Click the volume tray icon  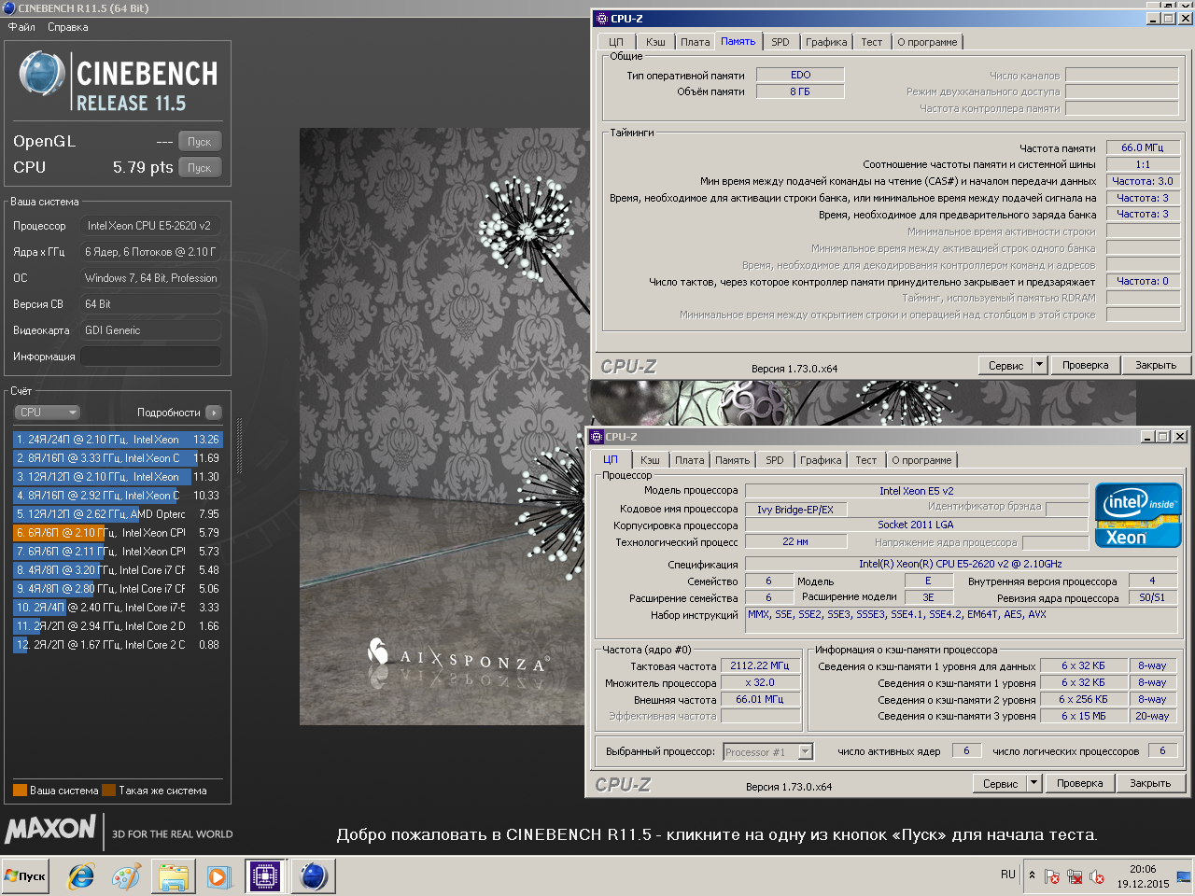coord(1097,877)
